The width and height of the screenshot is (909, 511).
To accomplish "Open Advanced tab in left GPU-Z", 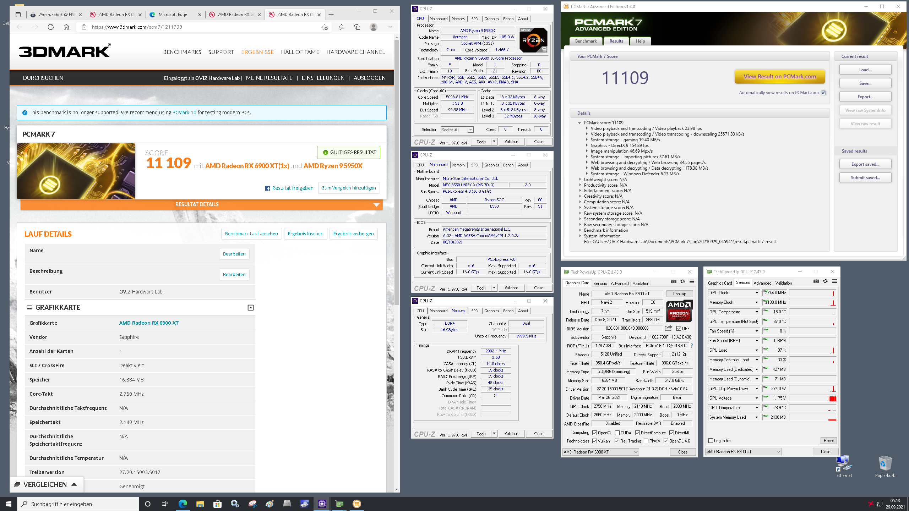I will pos(620,283).
